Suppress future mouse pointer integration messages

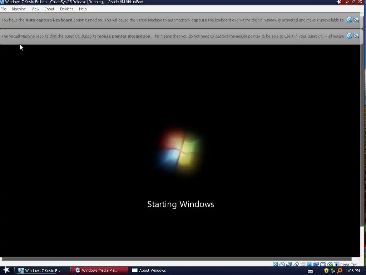[356, 36]
